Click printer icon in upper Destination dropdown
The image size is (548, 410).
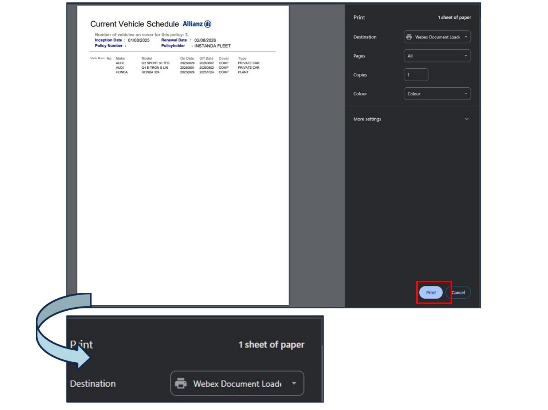tap(409, 37)
